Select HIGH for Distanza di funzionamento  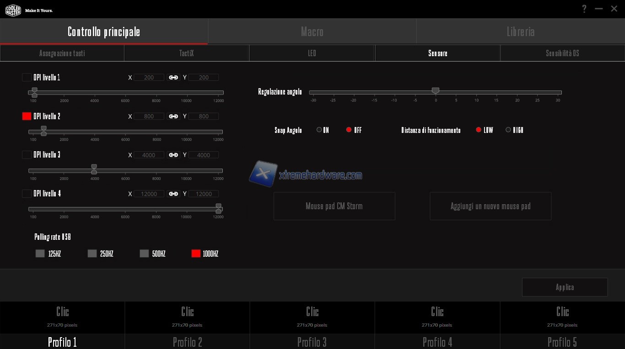[x=508, y=130]
